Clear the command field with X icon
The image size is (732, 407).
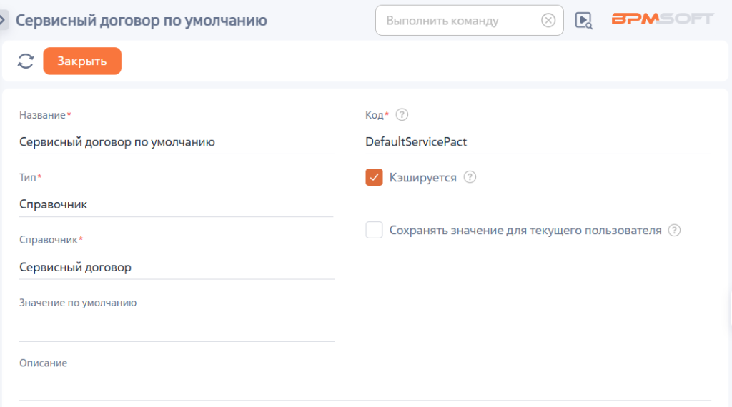click(548, 21)
